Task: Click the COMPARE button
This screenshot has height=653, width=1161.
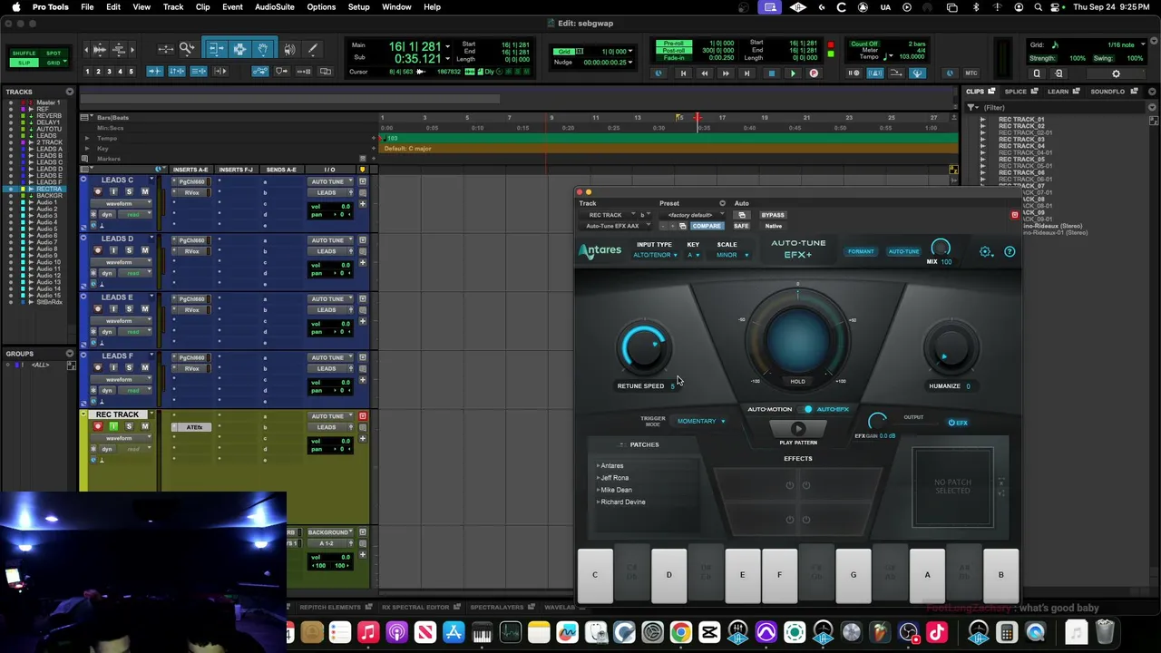Action: [x=706, y=226]
